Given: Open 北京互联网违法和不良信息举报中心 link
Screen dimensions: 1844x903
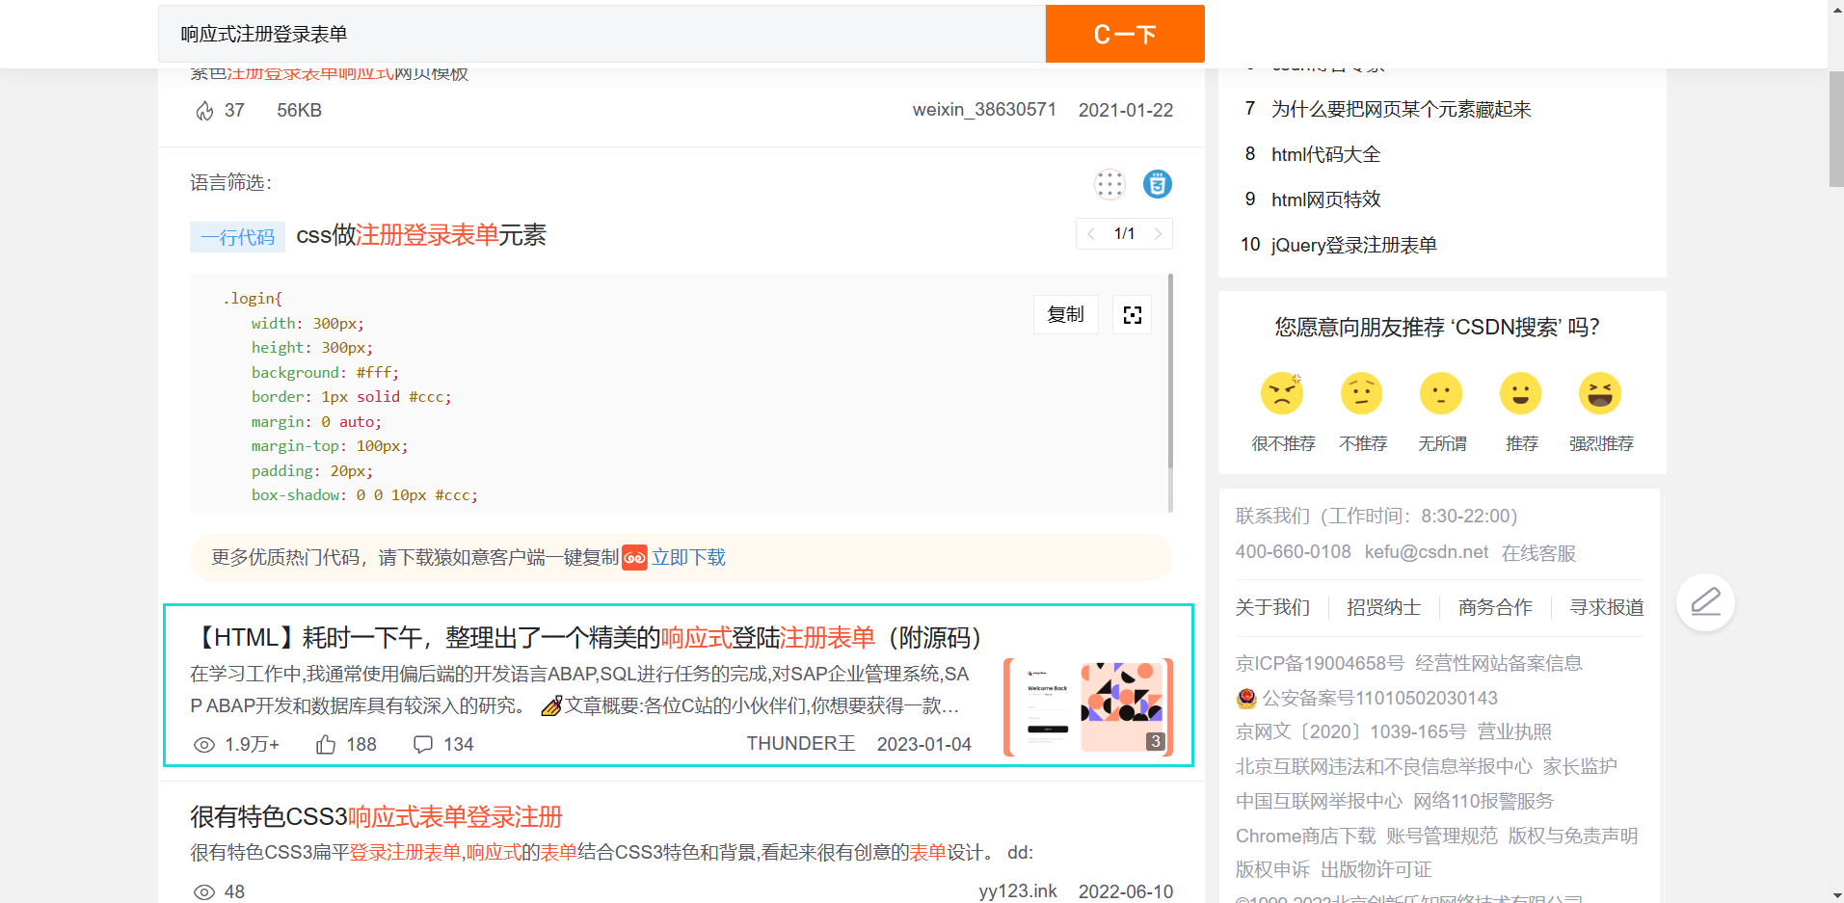Looking at the screenshot, I should click(x=1383, y=766).
